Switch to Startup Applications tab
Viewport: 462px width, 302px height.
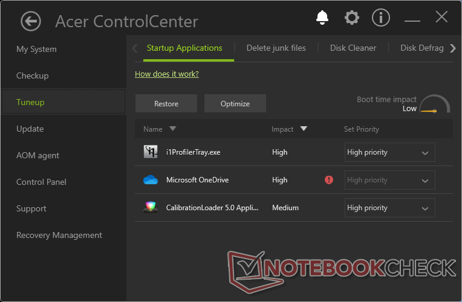click(184, 48)
